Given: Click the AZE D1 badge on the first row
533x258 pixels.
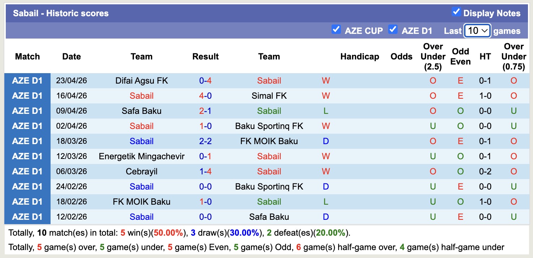Looking at the screenshot, I should [27, 80].
